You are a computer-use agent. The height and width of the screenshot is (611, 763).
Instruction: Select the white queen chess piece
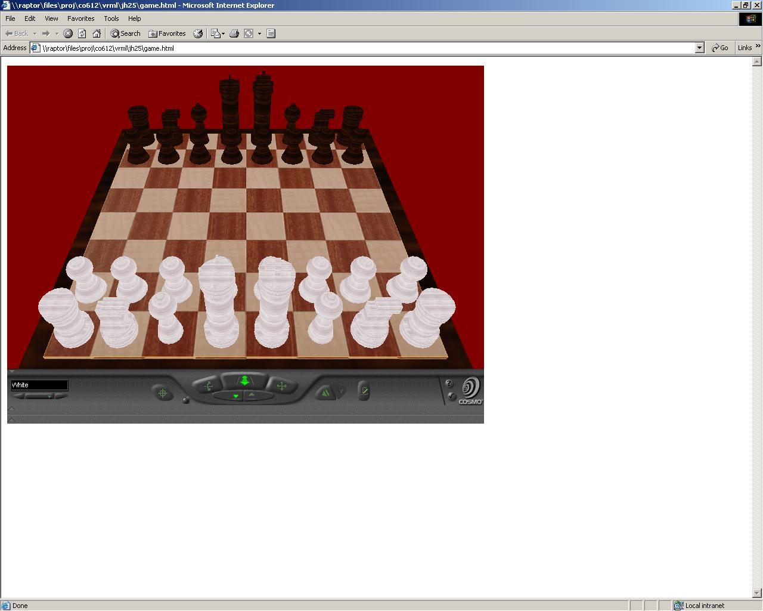pyautogui.click(x=218, y=301)
